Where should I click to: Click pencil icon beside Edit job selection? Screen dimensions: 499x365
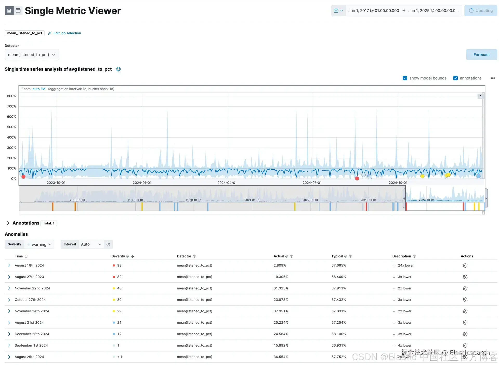point(50,33)
